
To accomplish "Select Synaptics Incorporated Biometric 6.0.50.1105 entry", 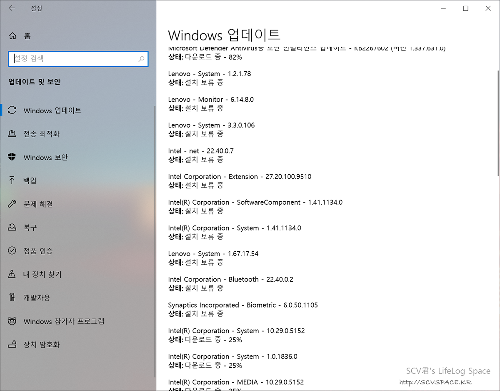I will point(243,305).
